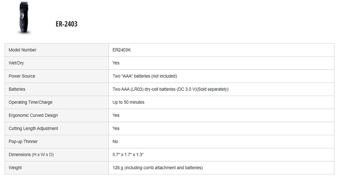Select the Operating Time/Charge label
Screen dimensions: 340x181
(x=30, y=102)
